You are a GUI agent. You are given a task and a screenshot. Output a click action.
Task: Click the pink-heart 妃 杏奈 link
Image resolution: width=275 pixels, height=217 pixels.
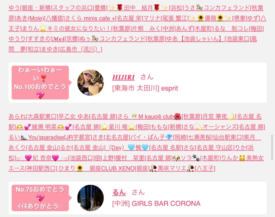tap(42, 158)
